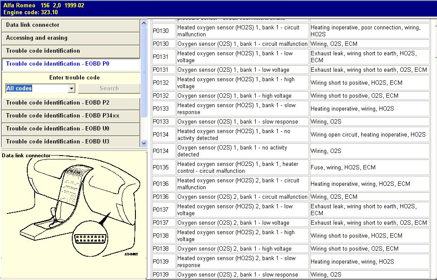Select P0134 wiring open circuit cause cell
The image size is (437, 280).
tap(369, 135)
